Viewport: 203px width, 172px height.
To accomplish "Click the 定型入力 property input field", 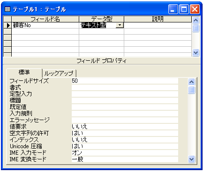I will tap(125, 94).
